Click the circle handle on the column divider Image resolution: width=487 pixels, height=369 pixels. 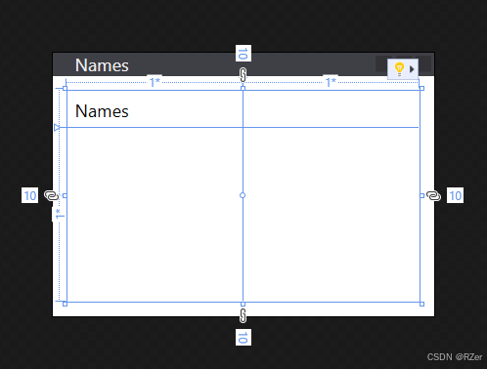(x=243, y=195)
